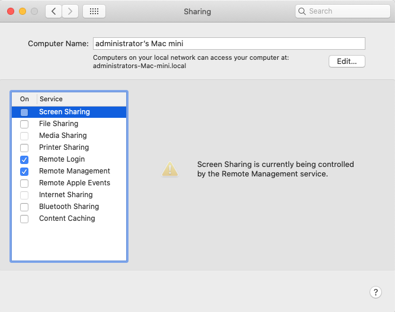Turn on Bluetooth Sharing checkbox
The image size is (395, 312).
click(x=24, y=207)
